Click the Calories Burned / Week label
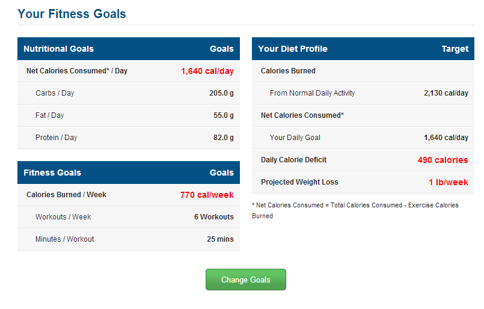The image size is (484, 309). click(66, 195)
